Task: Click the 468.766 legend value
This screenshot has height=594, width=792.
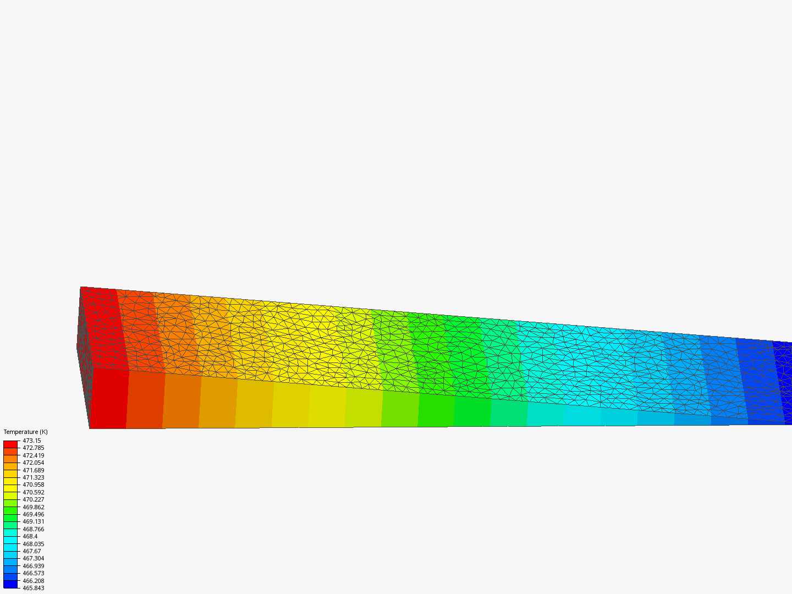Action: click(x=33, y=529)
